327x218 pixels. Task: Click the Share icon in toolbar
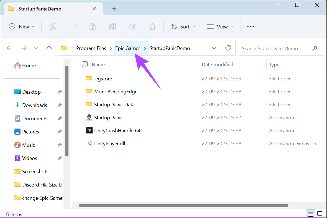(x=132, y=27)
